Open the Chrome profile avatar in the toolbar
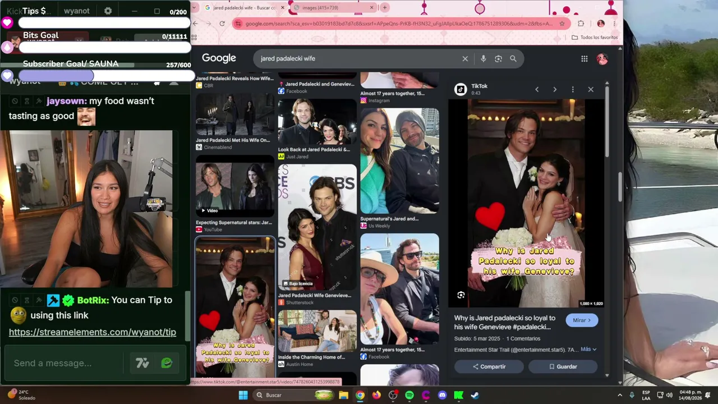 pyautogui.click(x=601, y=24)
